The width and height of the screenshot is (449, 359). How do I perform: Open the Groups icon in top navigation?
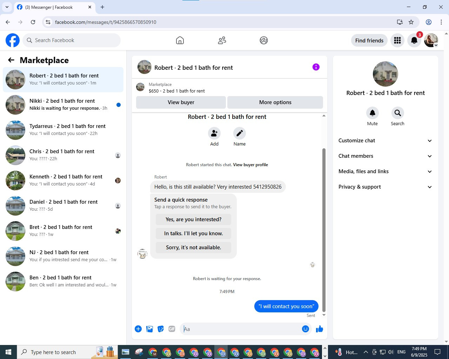pos(264,40)
